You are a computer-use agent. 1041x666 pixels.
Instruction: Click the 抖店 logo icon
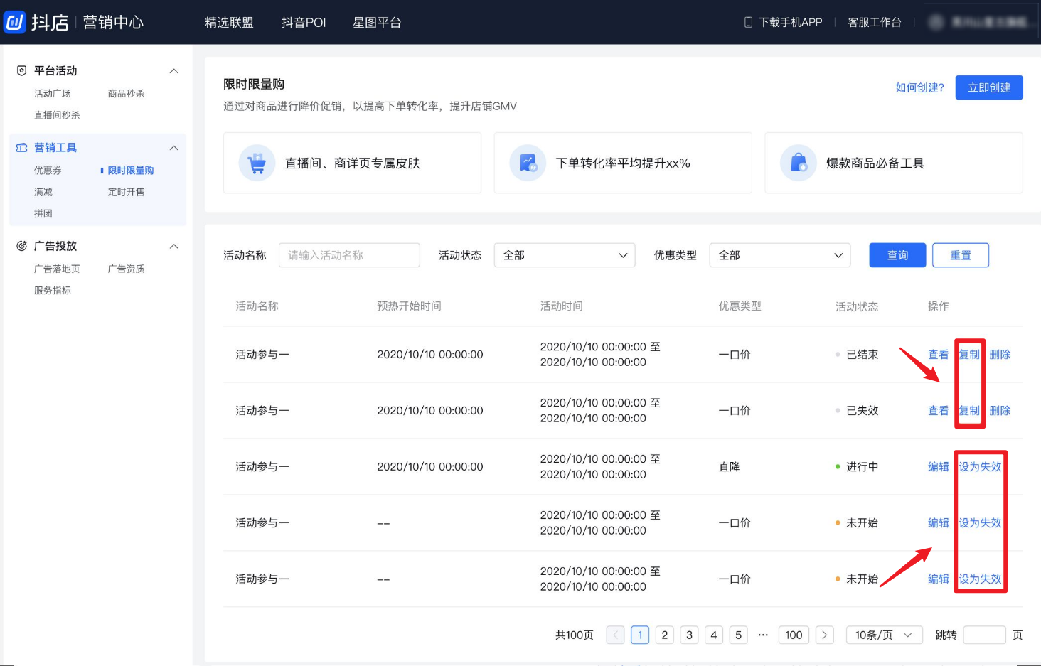[15, 22]
